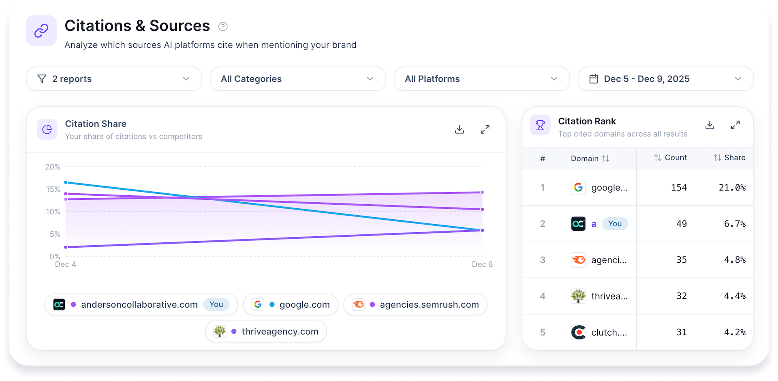Click the Citation Share pie chart icon
This screenshot has height=381, width=778.
[47, 129]
